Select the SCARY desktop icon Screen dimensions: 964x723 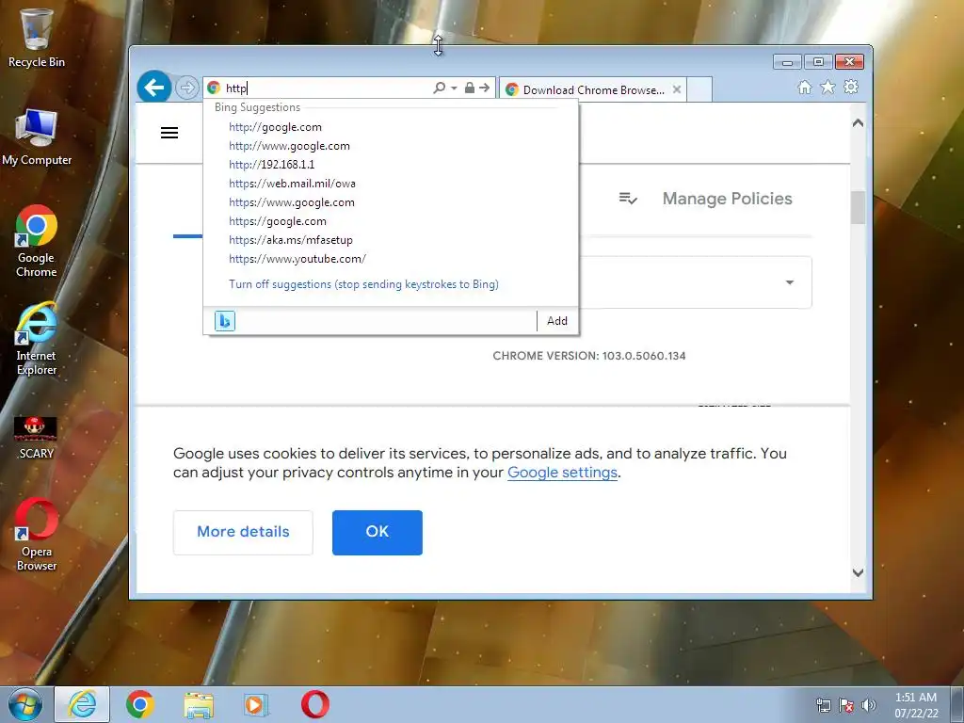(x=37, y=438)
